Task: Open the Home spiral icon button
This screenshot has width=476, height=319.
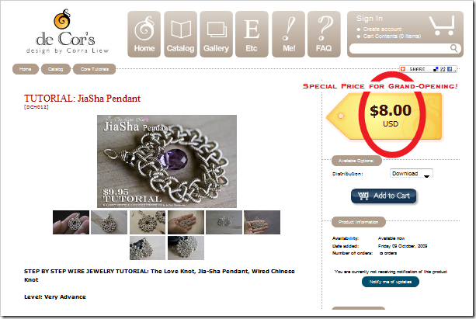Action: (x=144, y=34)
